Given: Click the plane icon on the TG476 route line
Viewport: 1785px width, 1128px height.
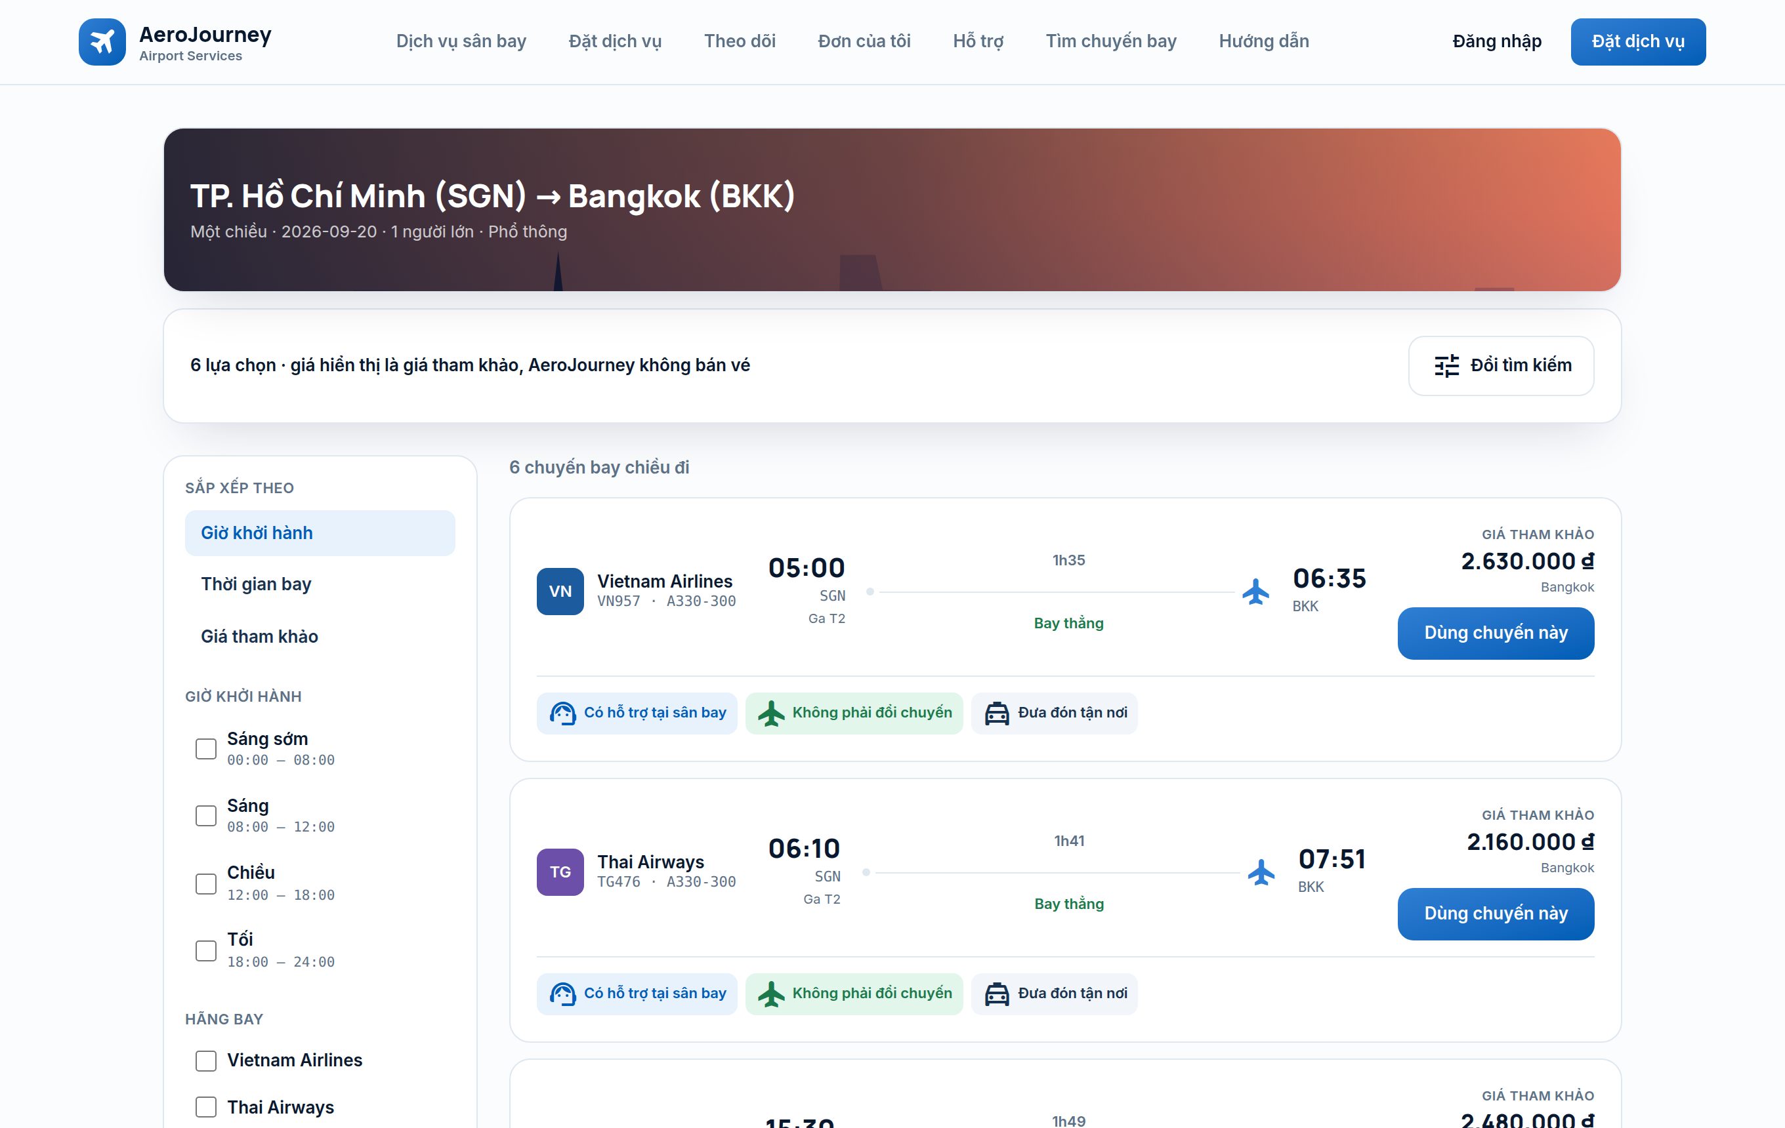Looking at the screenshot, I should point(1261,872).
